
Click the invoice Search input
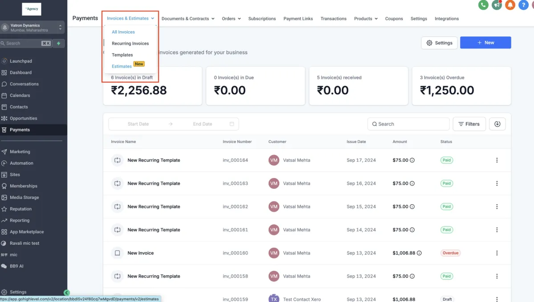click(x=409, y=124)
